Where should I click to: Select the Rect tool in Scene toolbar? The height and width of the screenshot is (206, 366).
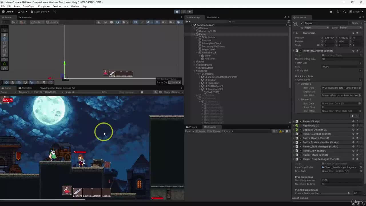[x=4, y=51]
